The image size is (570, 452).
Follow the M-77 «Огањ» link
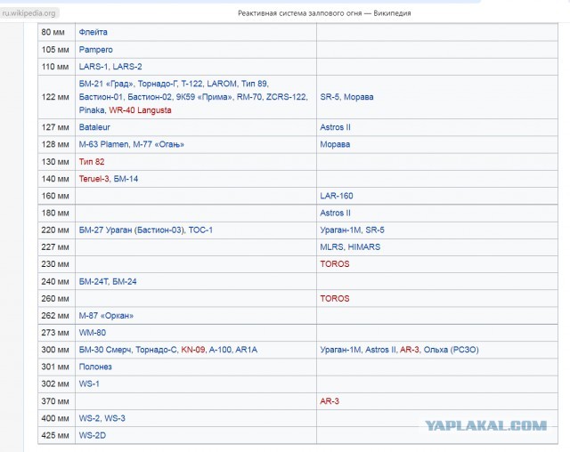click(x=159, y=144)
